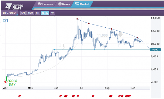Click the Aug date axis label
The height and width of the screenshot is (99, 164).
coord(107,88)
